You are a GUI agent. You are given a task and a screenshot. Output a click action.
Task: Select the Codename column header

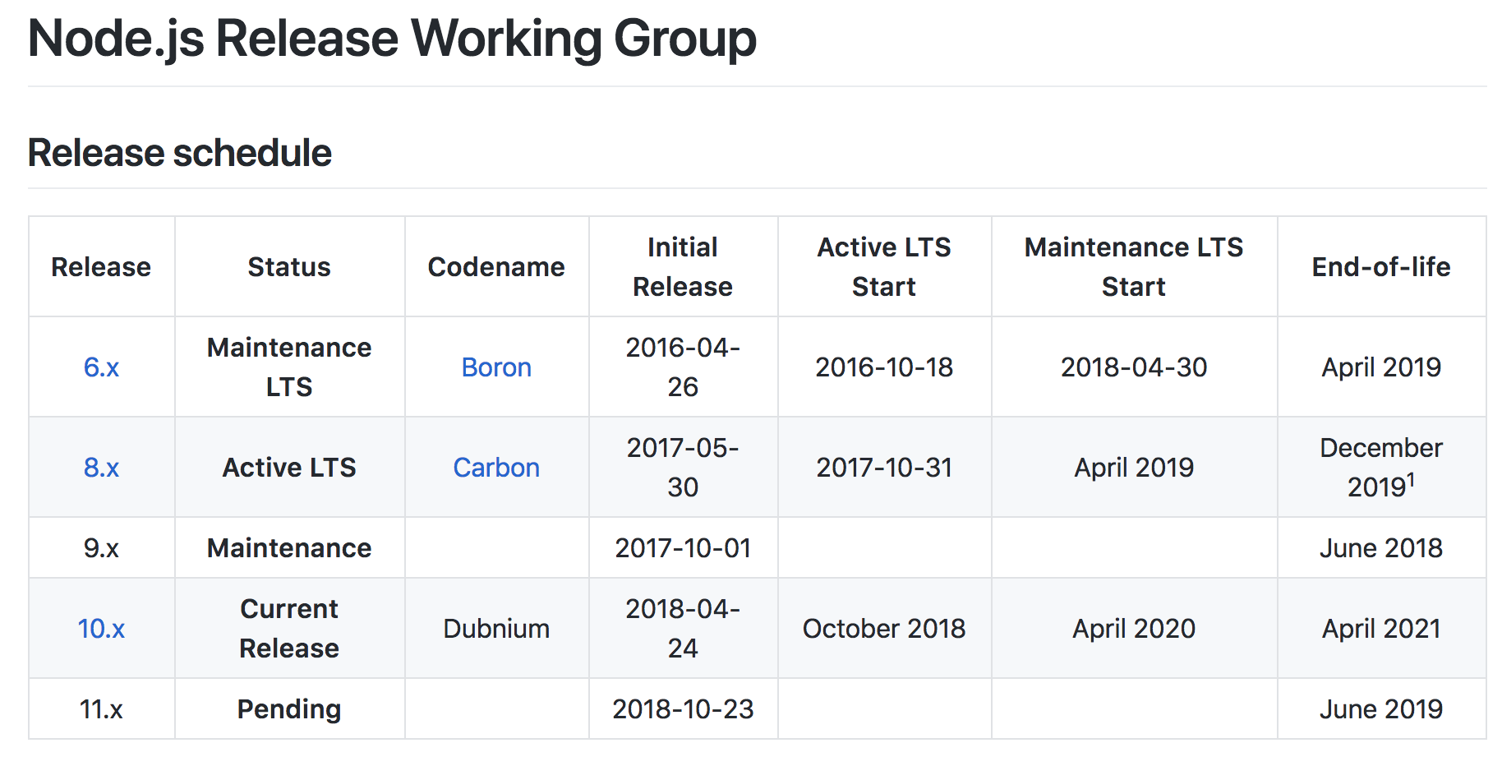coord(496,267)
